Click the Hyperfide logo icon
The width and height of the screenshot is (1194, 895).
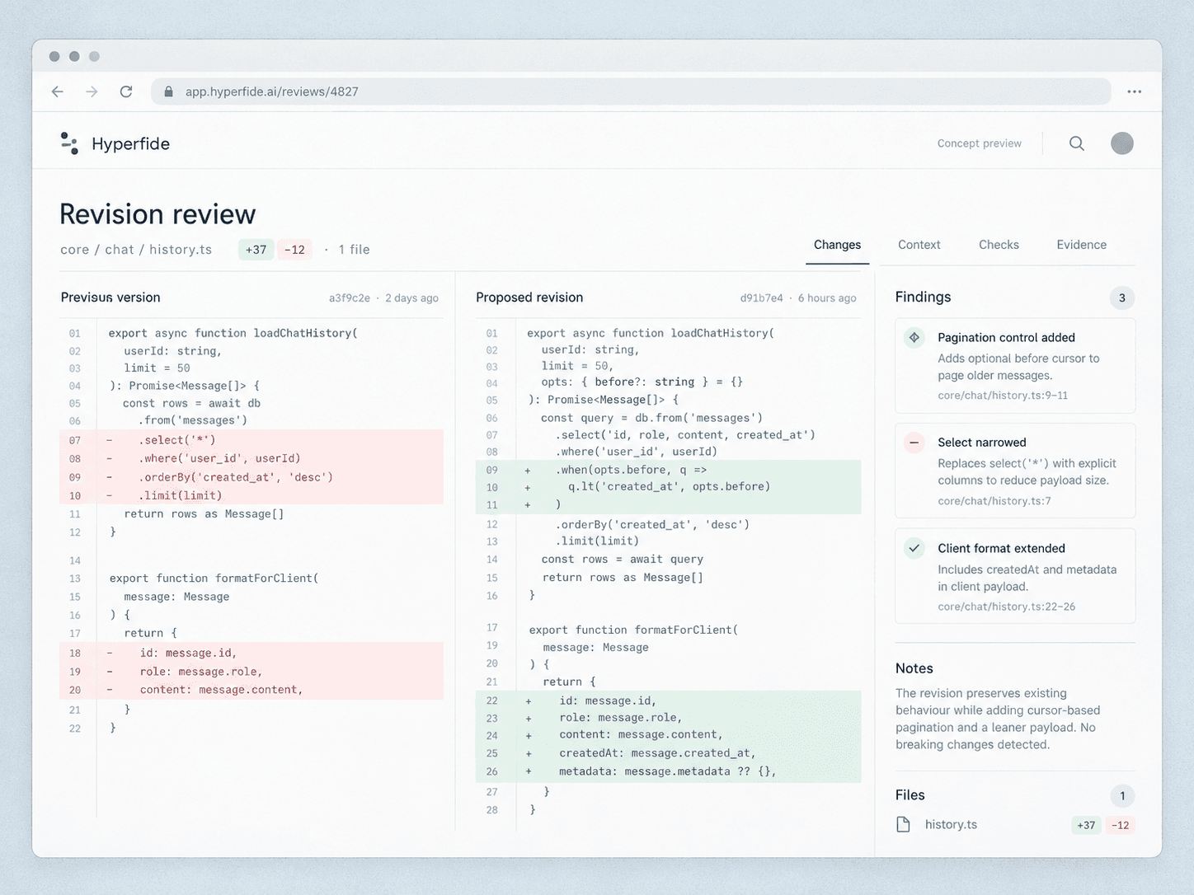point(69,143)
